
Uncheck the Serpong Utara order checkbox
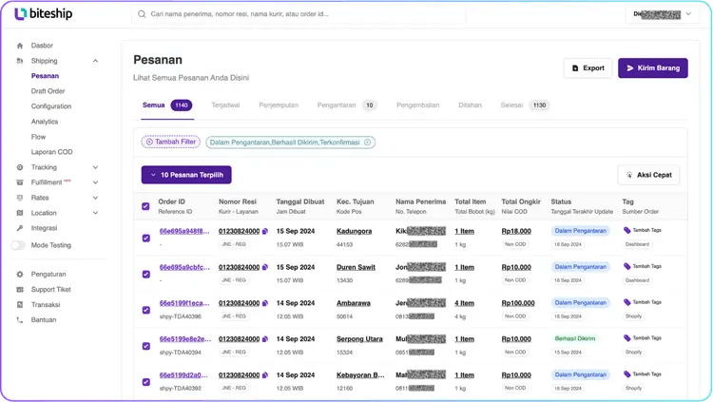pos(146,346)
